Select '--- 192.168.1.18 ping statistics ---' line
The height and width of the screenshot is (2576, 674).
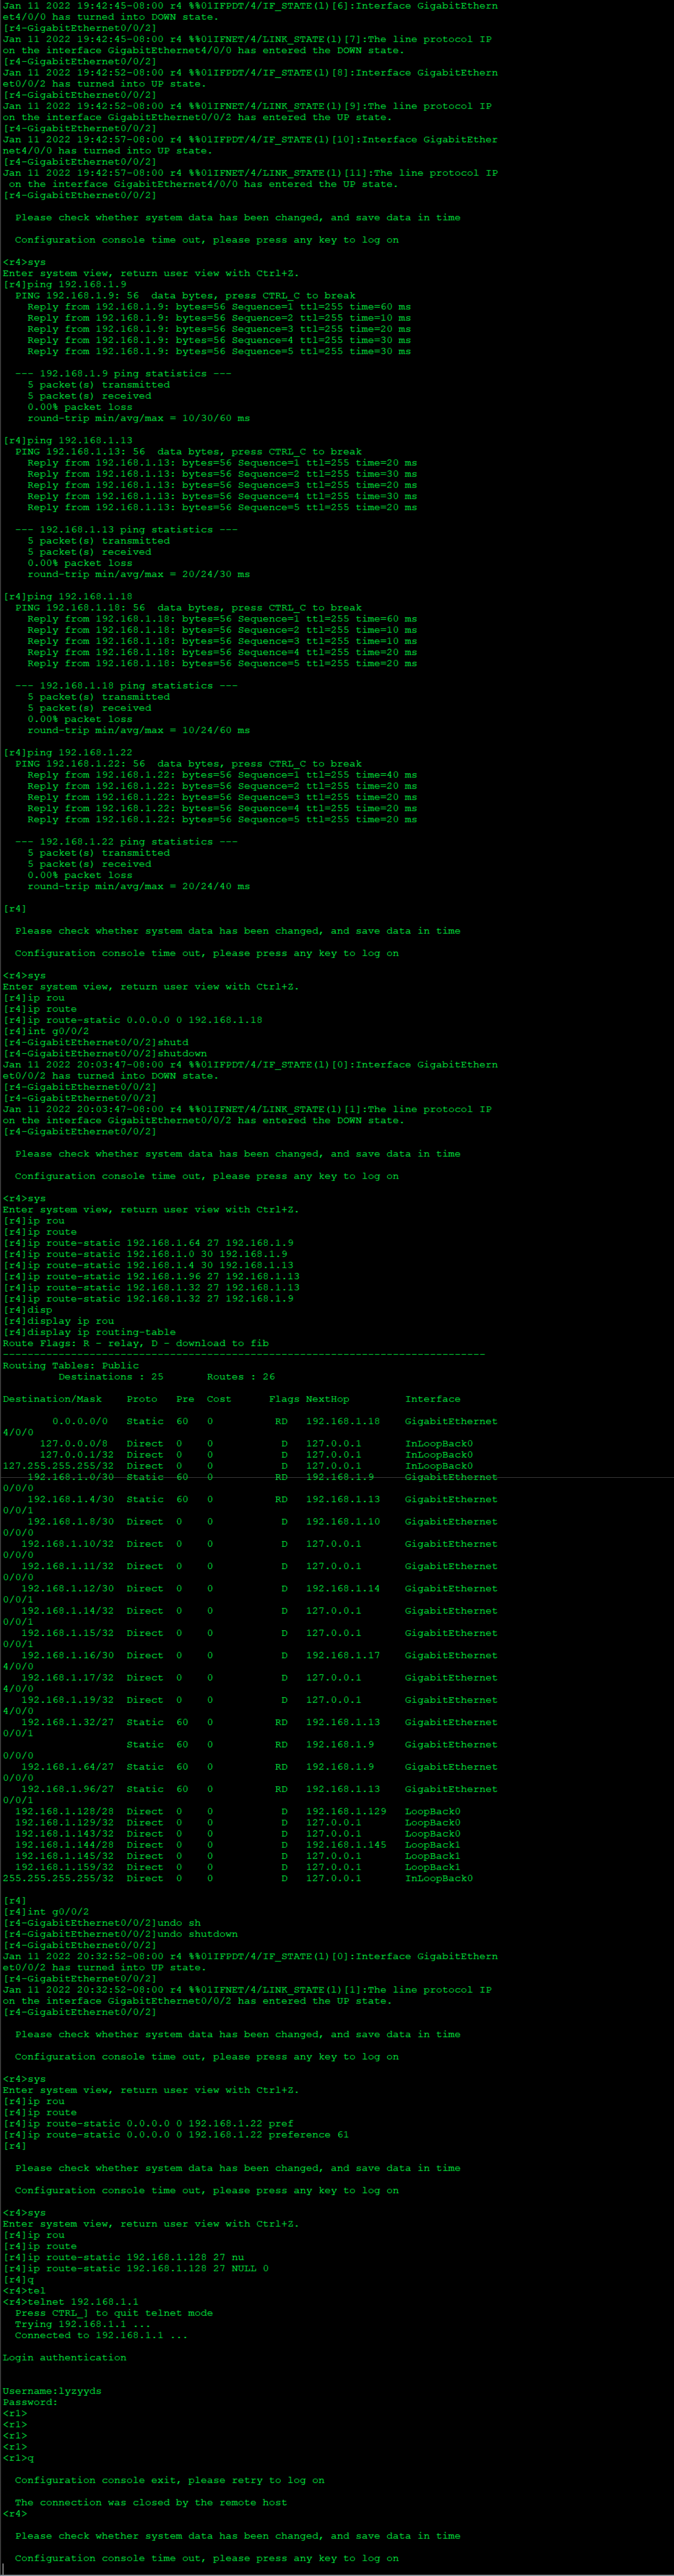(x=126, y=685)
